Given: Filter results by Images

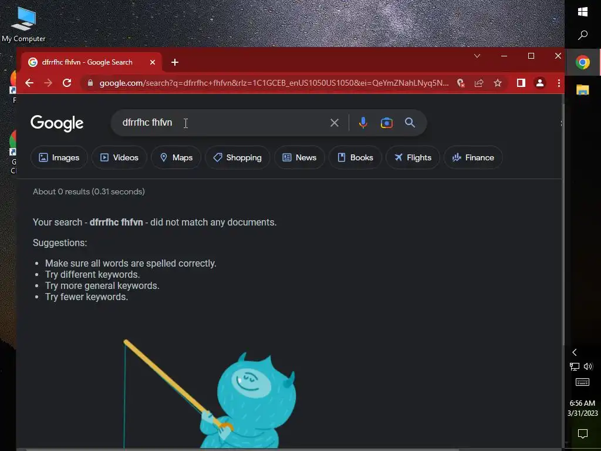Looking at the screenshot, I should [59, 157].
